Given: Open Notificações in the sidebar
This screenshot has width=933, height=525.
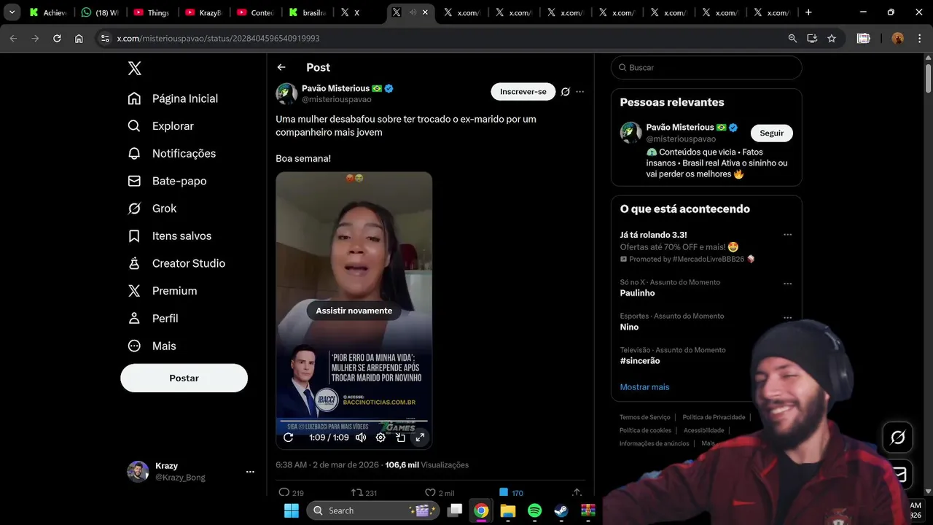Looking at the screenshot, I should [x=171, y=153].
